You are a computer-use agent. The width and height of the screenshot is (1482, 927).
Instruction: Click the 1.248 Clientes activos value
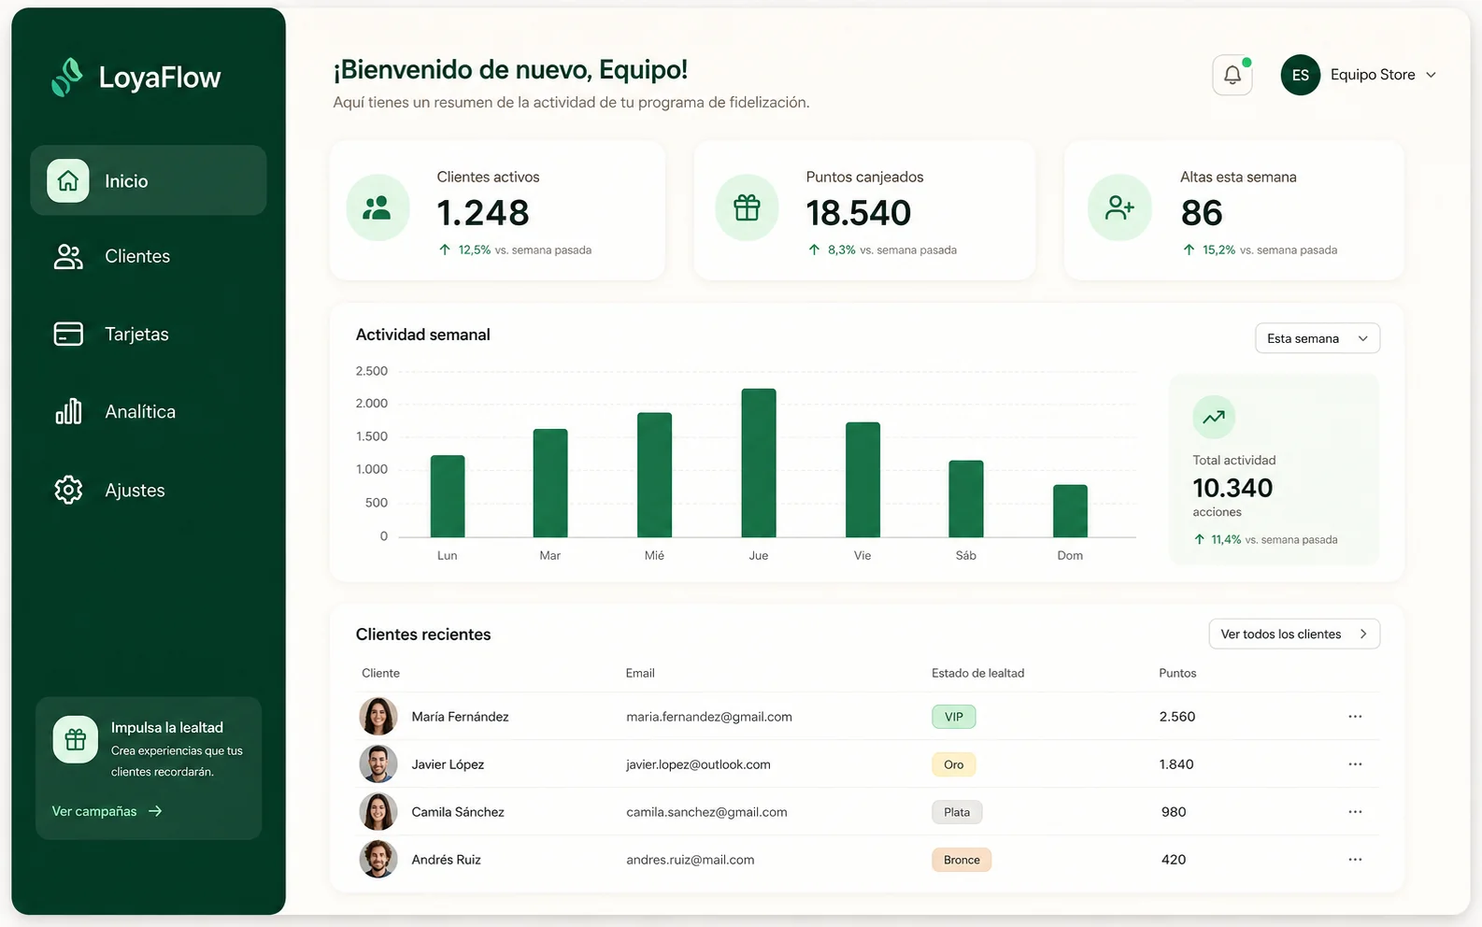pyautogui.click(x=483, y=213)
